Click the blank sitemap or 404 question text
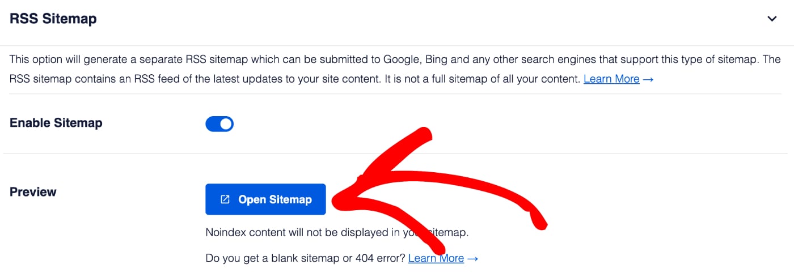 pos(306,258)
